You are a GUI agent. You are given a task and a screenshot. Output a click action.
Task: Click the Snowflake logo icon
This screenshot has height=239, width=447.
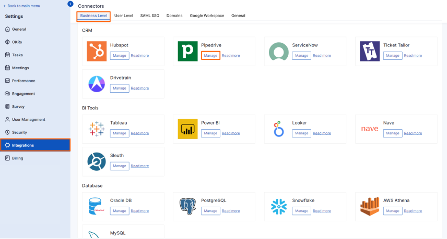click(279, 206)
